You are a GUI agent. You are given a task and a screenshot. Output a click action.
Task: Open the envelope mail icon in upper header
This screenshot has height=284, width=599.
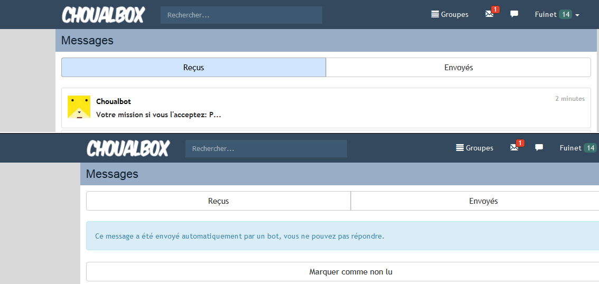[489, 14]
